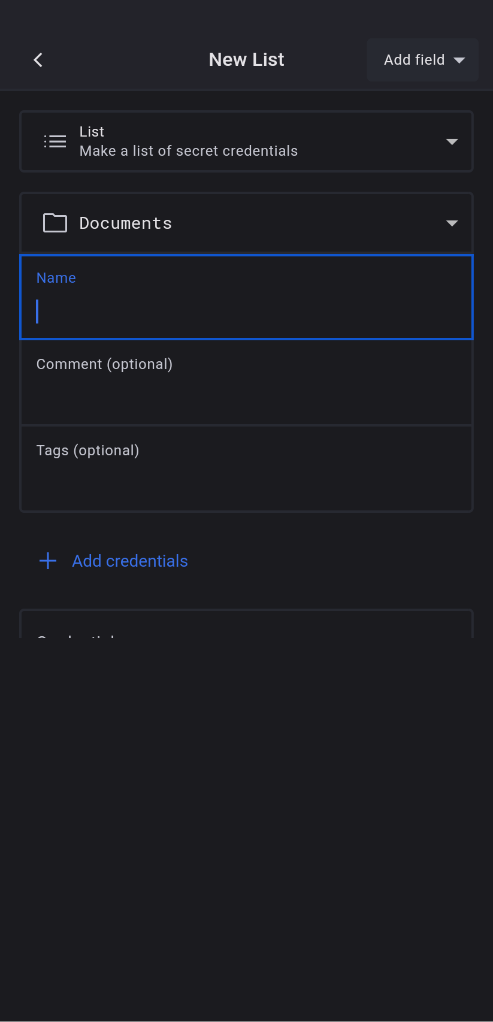The width and height of the screenshot is (493, 1022).
Task: Click into the Tags (optional) field
Action: coord(246,470)
